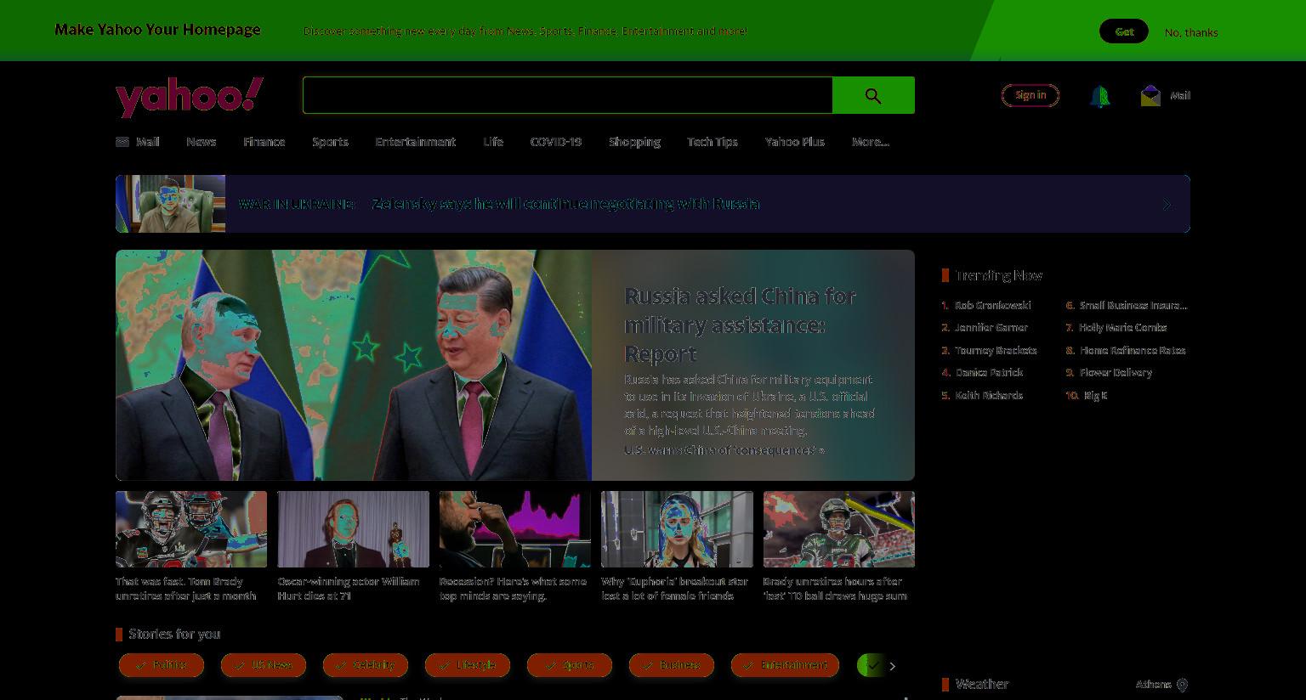Open the Tech Tips navigation item
The height and width of the screenshot is (700, 1306).
[713, 142]
